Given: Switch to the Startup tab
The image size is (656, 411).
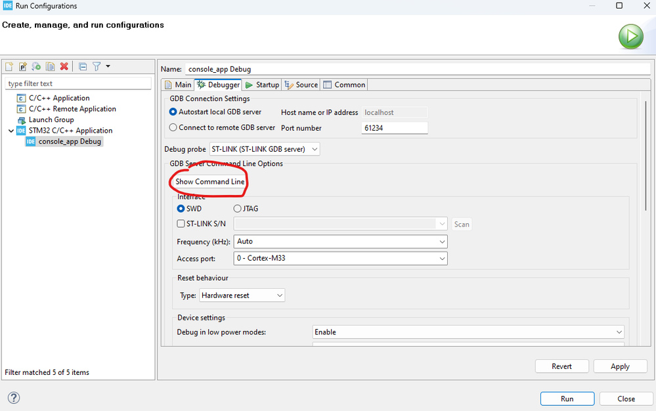Looking at the screenshot, I should (262, 85).
